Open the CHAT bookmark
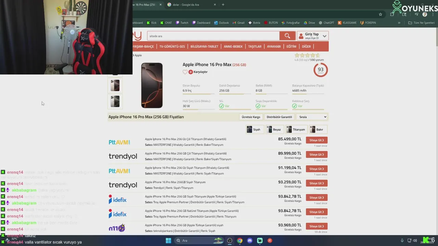 (x=166, y=23)
